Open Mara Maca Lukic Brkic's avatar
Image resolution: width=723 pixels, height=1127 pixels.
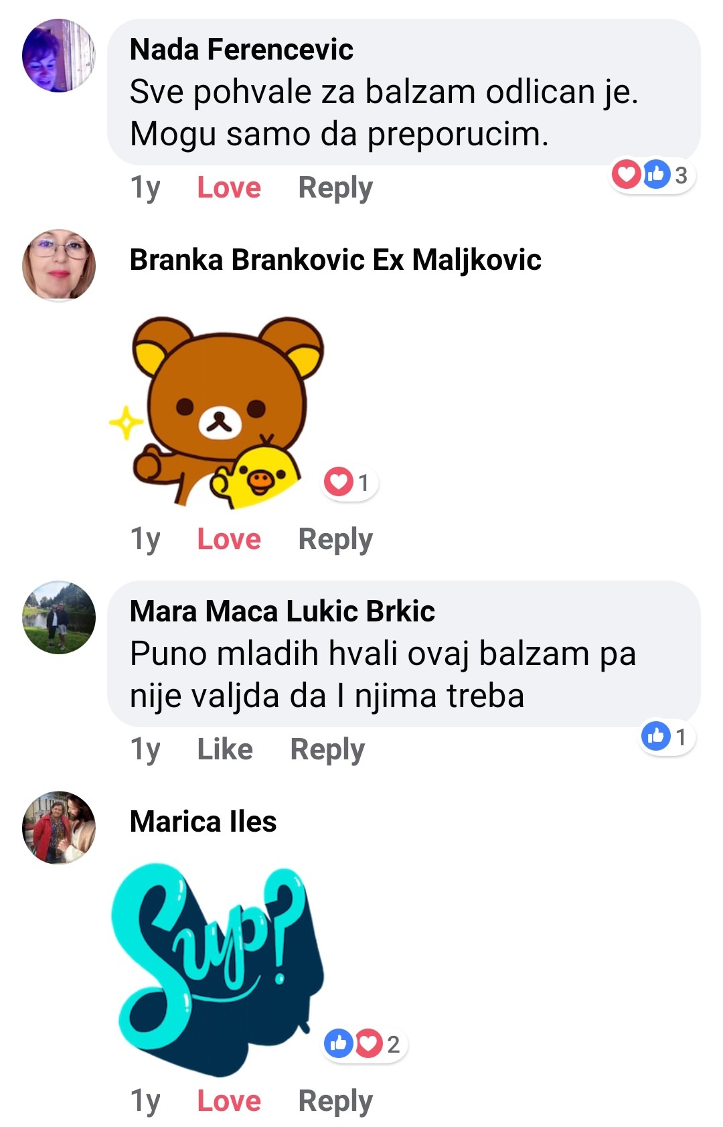click(59, 617)
